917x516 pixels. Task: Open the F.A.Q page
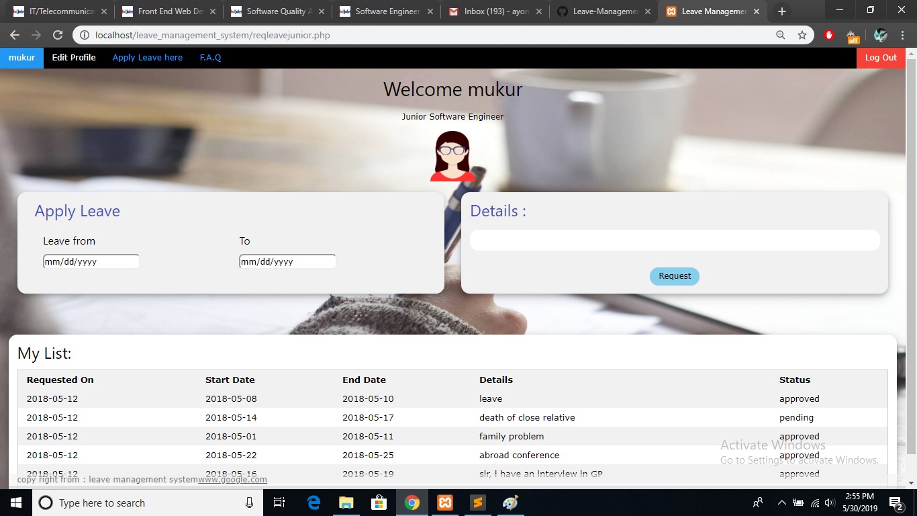click(210, 58)
